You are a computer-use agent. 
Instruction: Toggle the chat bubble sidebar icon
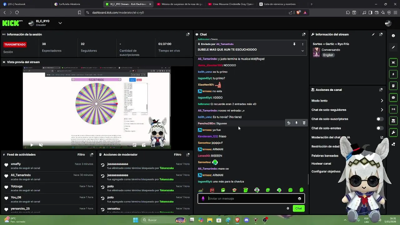(393, 97)
